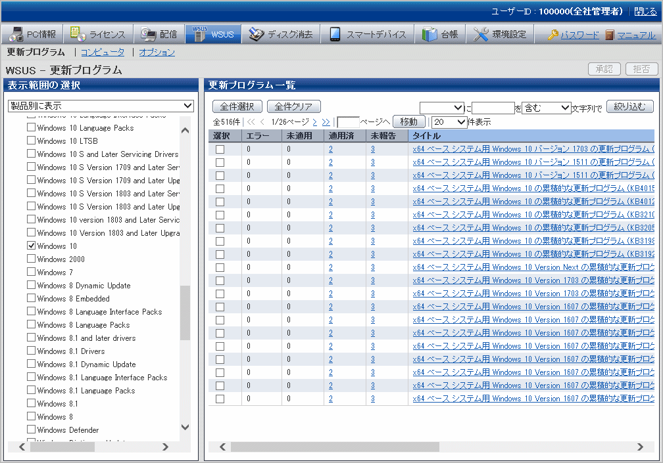Go to the first page arrow <<

tap(251, 122)
